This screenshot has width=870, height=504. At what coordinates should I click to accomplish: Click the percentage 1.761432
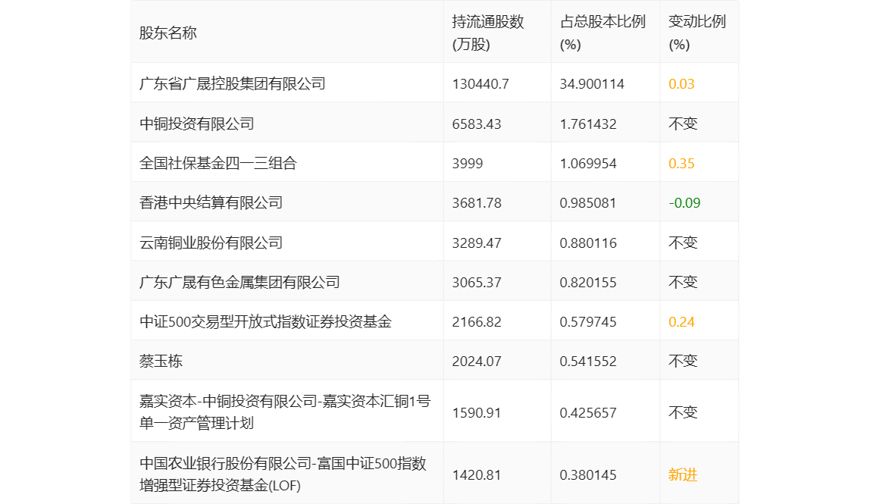[588, 124]
